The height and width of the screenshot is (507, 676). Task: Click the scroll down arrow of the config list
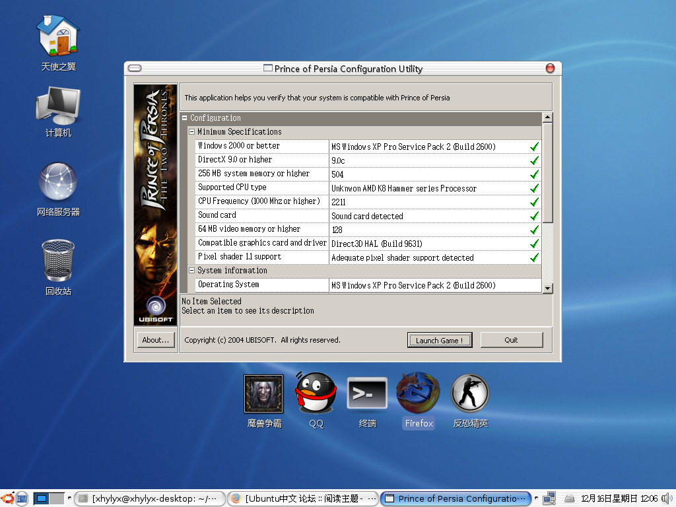(x=547, y=288)
